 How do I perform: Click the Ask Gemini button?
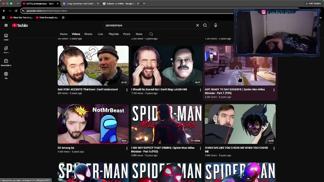click(x=313, y=4)
